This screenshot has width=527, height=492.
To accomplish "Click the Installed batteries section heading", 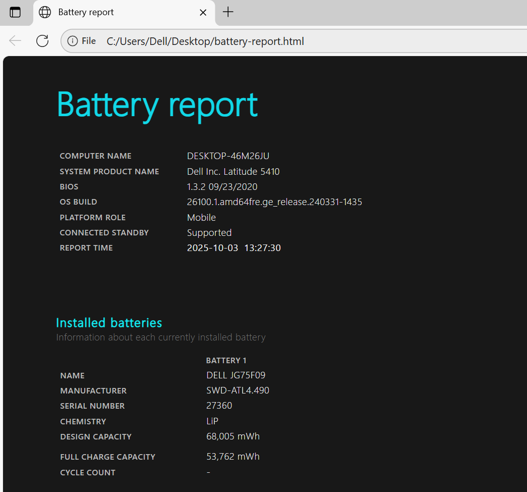I will [x=109, y=322].
